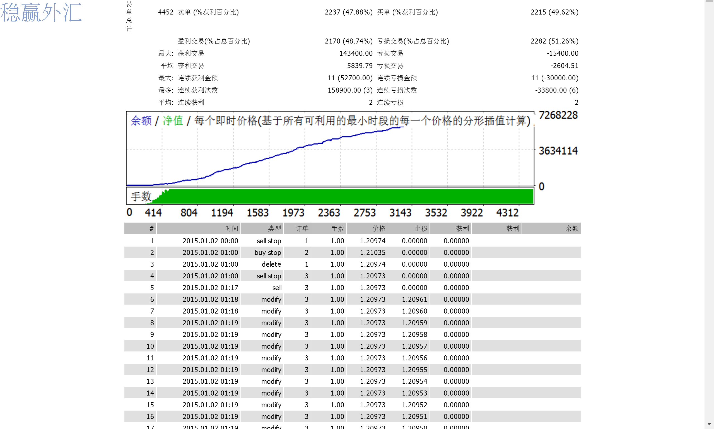The width and height of the screenshot is (714, 429).
Task: Click the 余额 legend label in chart
Action: click(141, 120)
